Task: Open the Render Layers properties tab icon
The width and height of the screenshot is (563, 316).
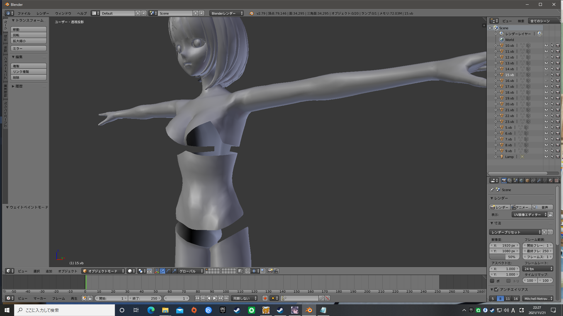Action: (510, 181)
